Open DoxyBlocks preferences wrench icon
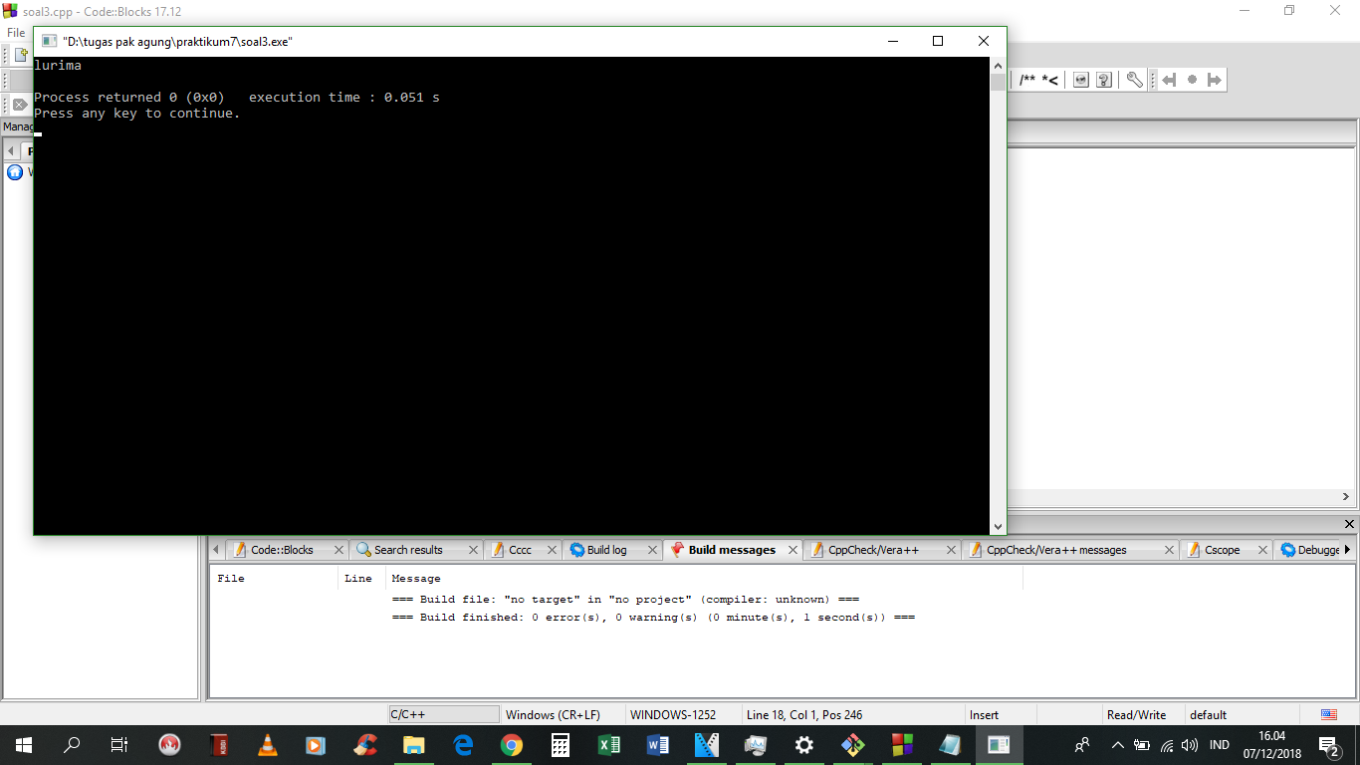Screen dimensions: 1360x765 [1135, 80]
